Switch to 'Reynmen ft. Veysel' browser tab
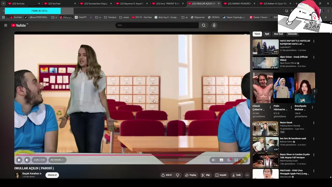Viewport: 332px width, 187px height. coord(132,4)
